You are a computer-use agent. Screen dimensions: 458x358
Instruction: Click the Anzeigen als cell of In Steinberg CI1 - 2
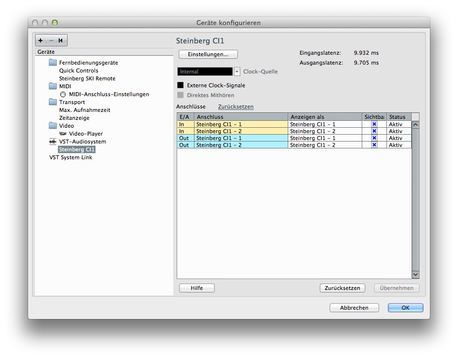click(325, 131)
